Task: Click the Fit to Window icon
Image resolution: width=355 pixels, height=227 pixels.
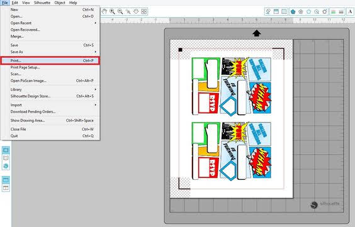Action: (144, 11)
